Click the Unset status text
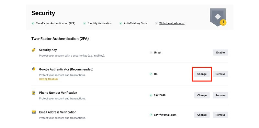This screenshot has width=259, height=128. click(x=158, y=52)
